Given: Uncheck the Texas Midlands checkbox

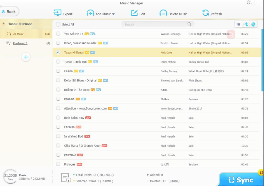Looking at the screenshot, I should (x=58, y=52).
